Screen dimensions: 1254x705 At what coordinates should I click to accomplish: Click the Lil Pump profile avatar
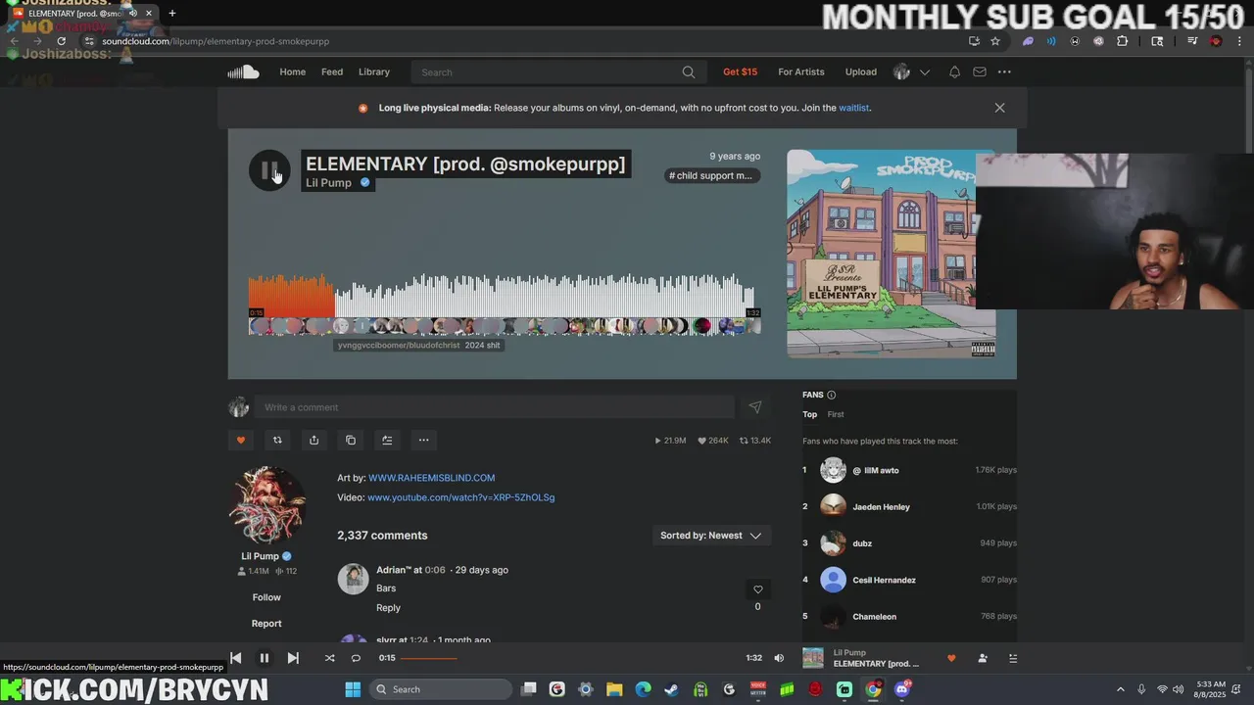click(x=266, y=505)
